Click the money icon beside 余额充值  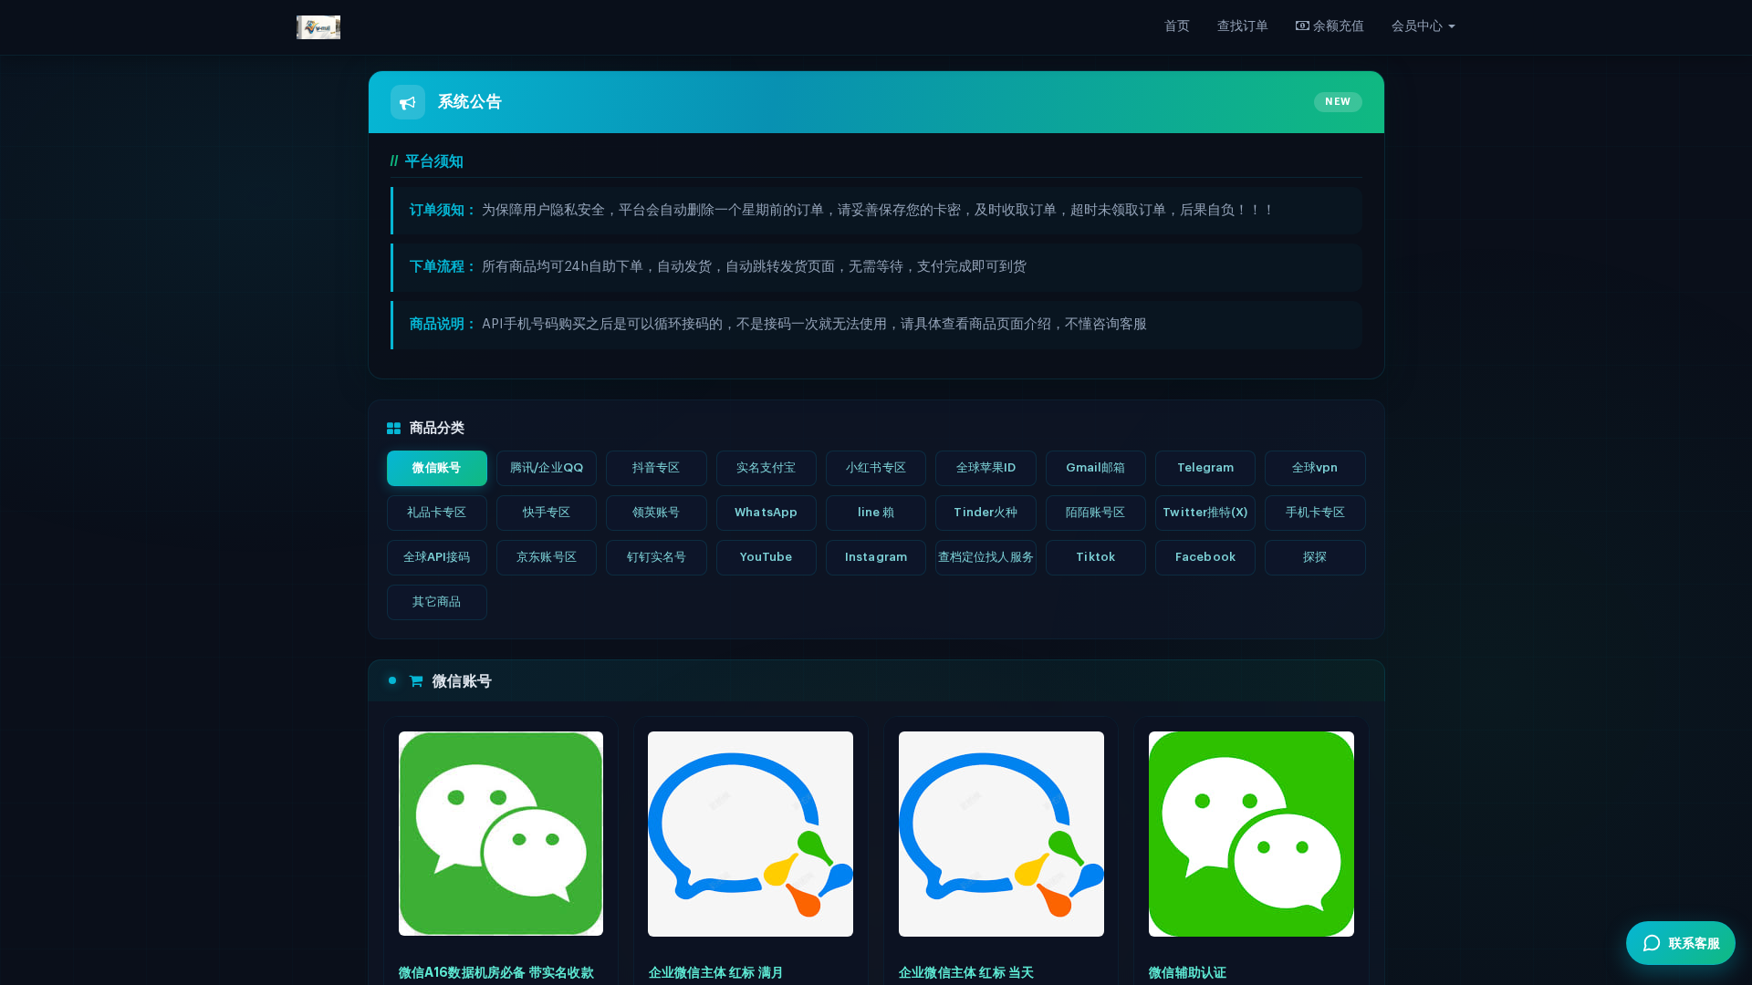tap(1302, 26)
